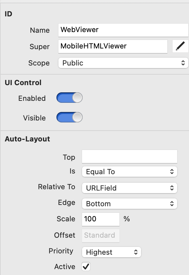
Task: Open the Edge dropdown showing Bottom
Action: tap(130, 204)
